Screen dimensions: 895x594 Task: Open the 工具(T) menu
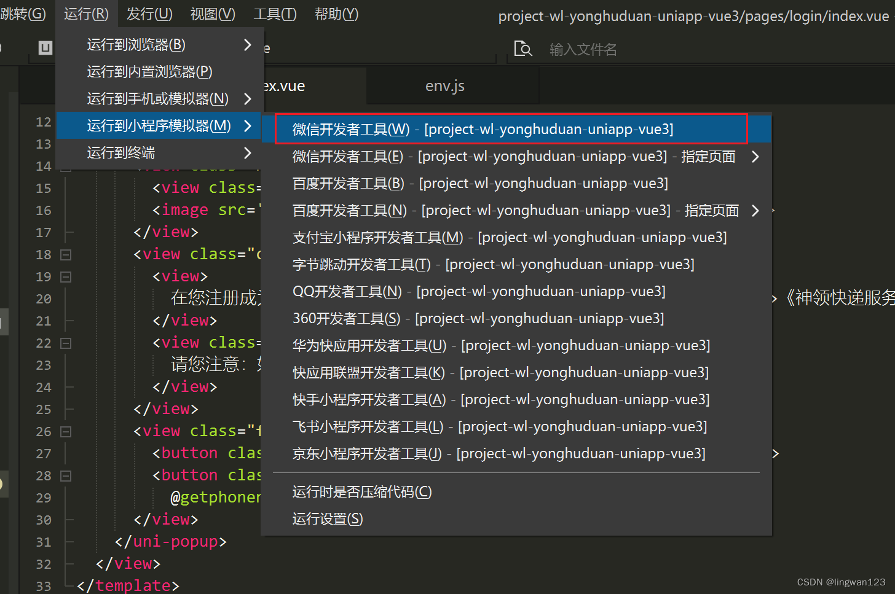tap(275, 14)
